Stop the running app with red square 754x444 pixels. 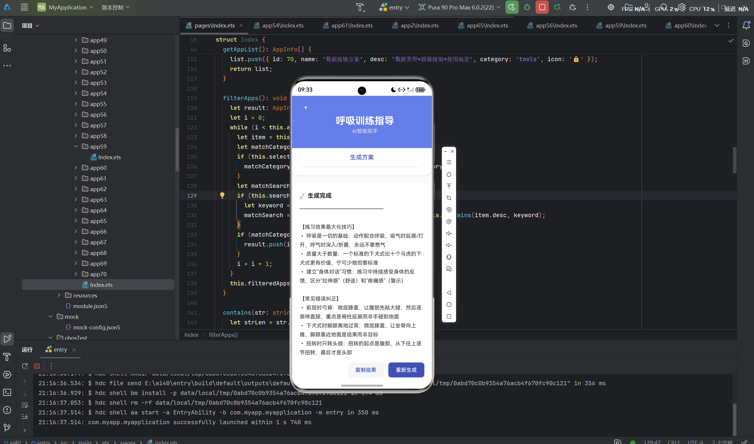click(542, 7)
